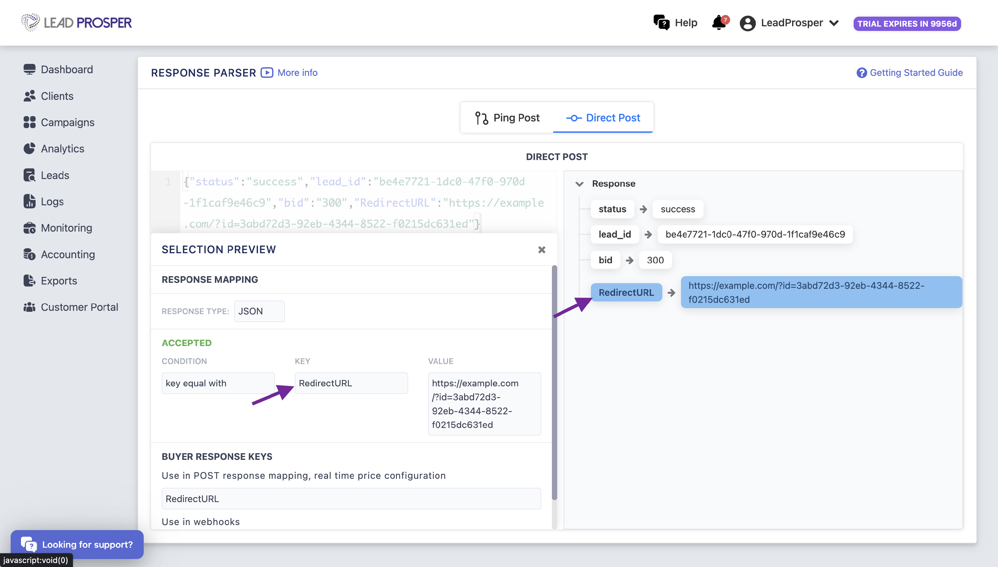Click the Clients people icon

coord(29,96)
